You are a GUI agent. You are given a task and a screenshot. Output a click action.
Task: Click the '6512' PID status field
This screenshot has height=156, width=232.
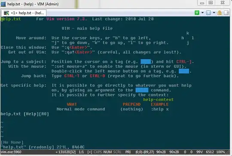(x=210, y=152)
